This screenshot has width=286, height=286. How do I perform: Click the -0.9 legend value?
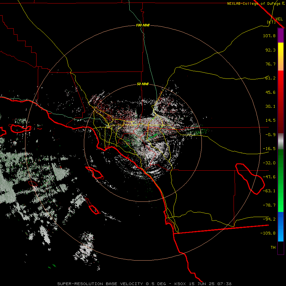[270, 135]
